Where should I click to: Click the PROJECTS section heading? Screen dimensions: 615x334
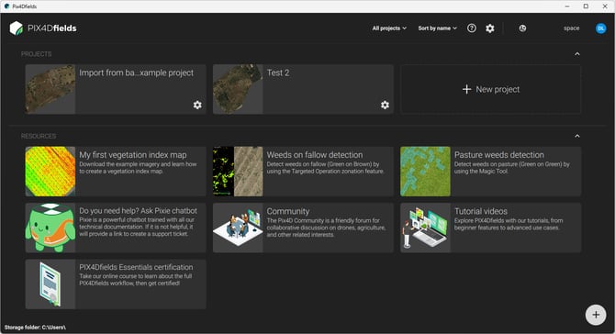pyautogui.click(x=36, y=54)
